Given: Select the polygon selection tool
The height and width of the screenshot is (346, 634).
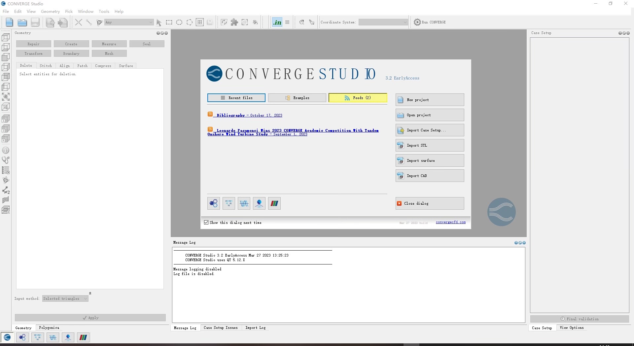Looking at the screenshot, I should [190, 22].
